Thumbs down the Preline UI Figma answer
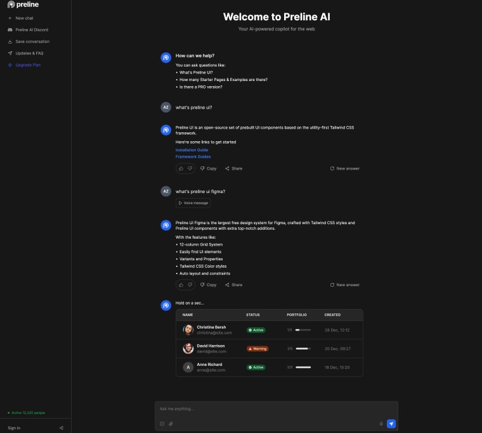The height and width of the screenshot is (433, 482). click(x=190, y=285)
